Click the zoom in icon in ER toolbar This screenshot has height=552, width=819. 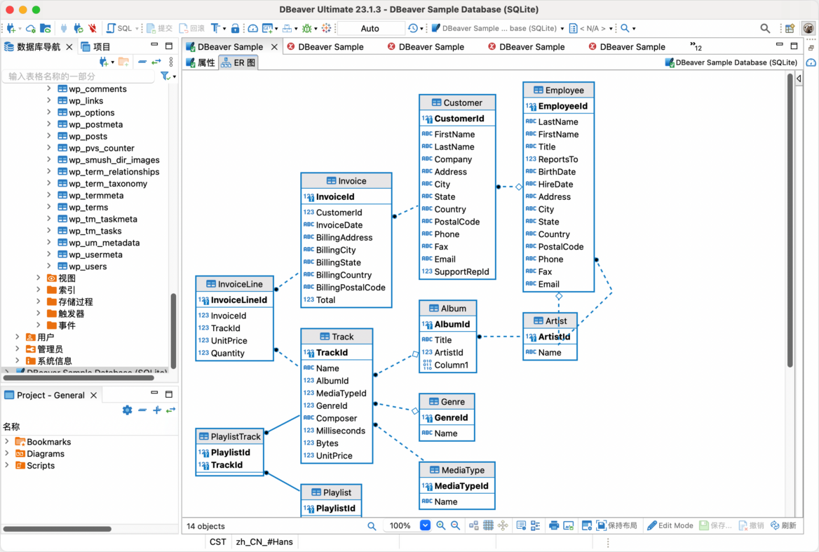coord(441,525)
